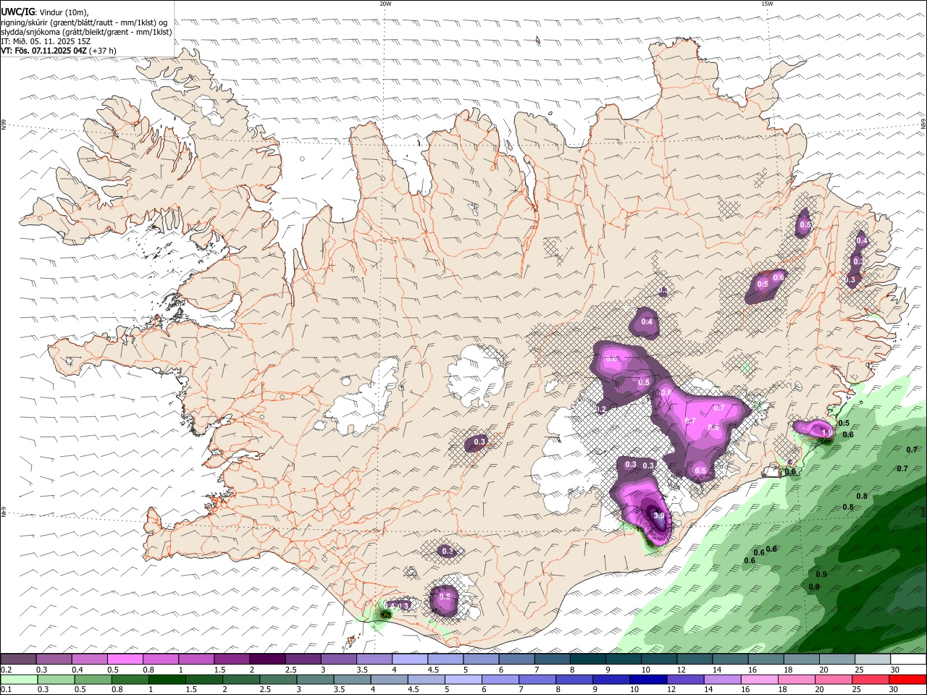The width and height of the screenshot is (927, 695).
Task: Click the "3.9" precipitation value on the map
Action: tap(659, 515)
